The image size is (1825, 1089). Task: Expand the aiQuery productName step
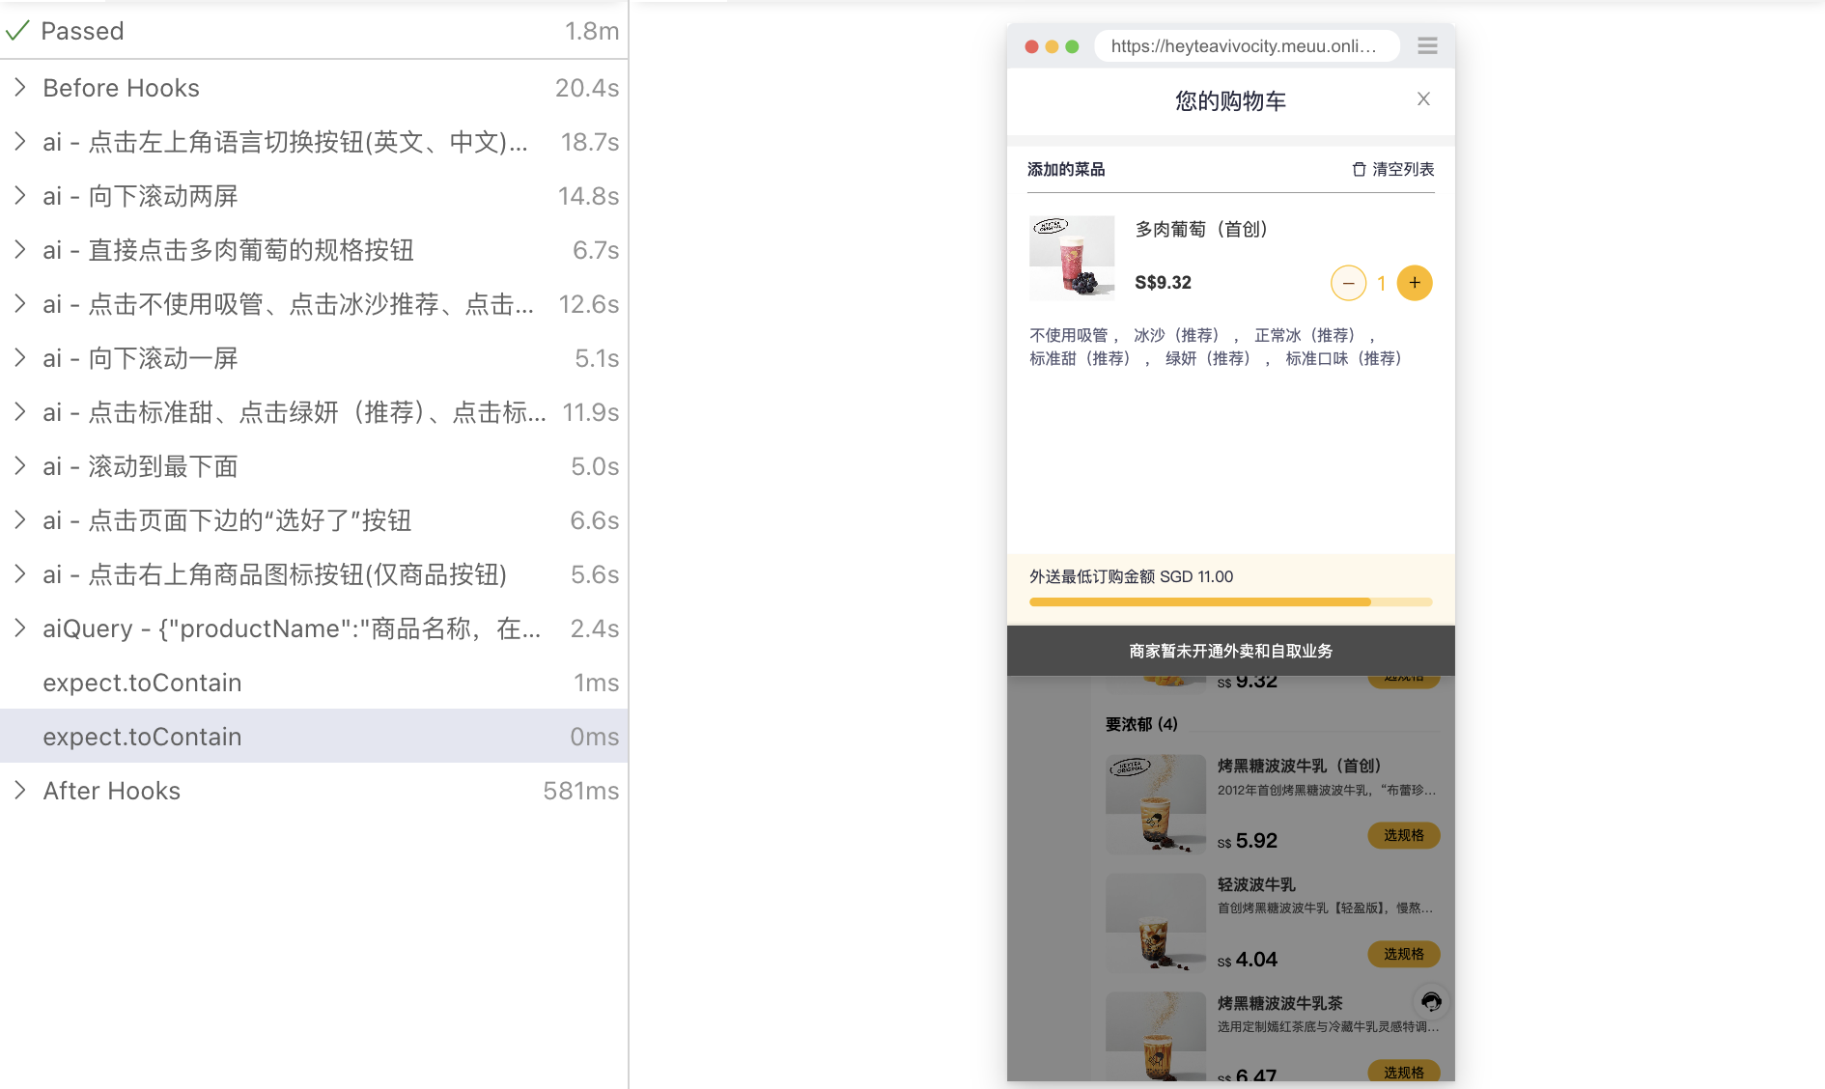[20, 628]
